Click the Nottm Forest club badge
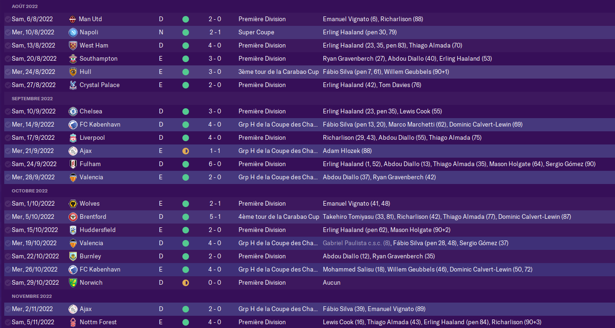Image resolution: width=615 pixels, height=328 pixels. coord(73,322)
